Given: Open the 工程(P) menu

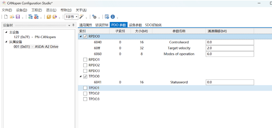Looking at the screenshot, I should point(36,10).
